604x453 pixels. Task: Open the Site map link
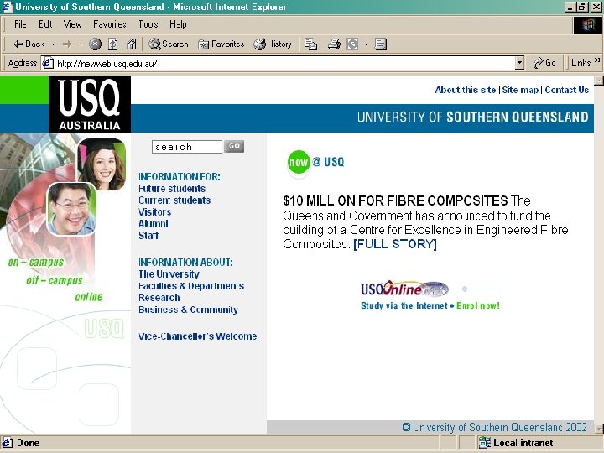pyautogui.click(x=520, y=90)
